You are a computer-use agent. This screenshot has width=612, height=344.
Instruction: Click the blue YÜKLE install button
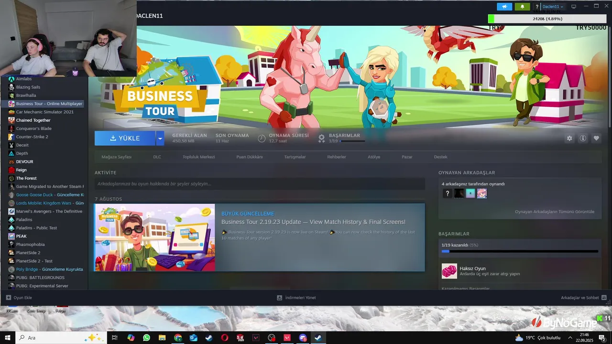click(x=125, y=138)
